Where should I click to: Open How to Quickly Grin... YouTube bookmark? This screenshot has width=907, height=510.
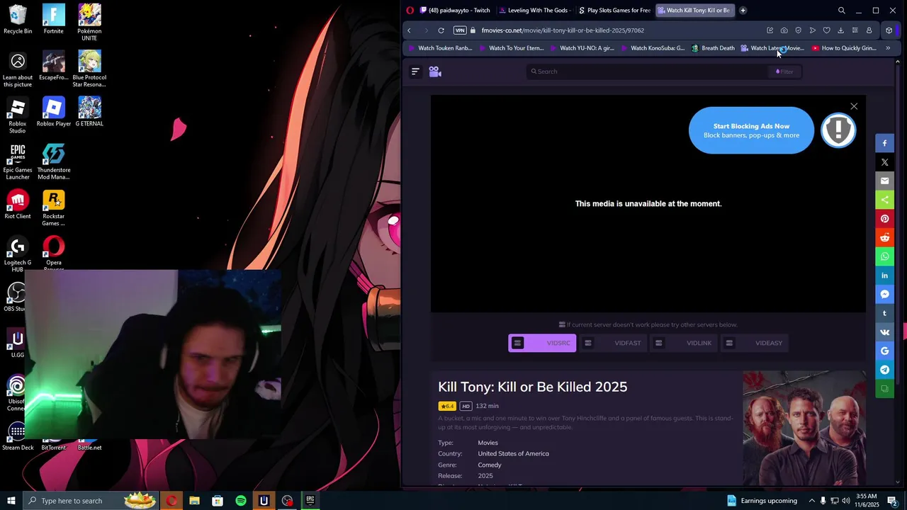[x=844, y=48]
